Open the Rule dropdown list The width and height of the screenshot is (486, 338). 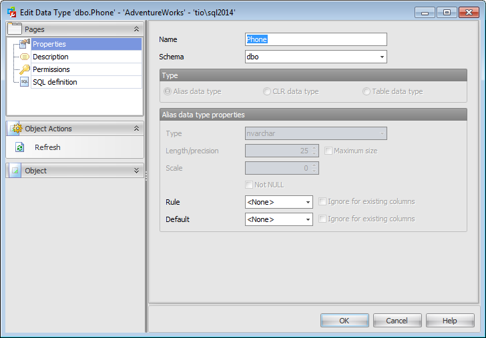coord(308,202)
